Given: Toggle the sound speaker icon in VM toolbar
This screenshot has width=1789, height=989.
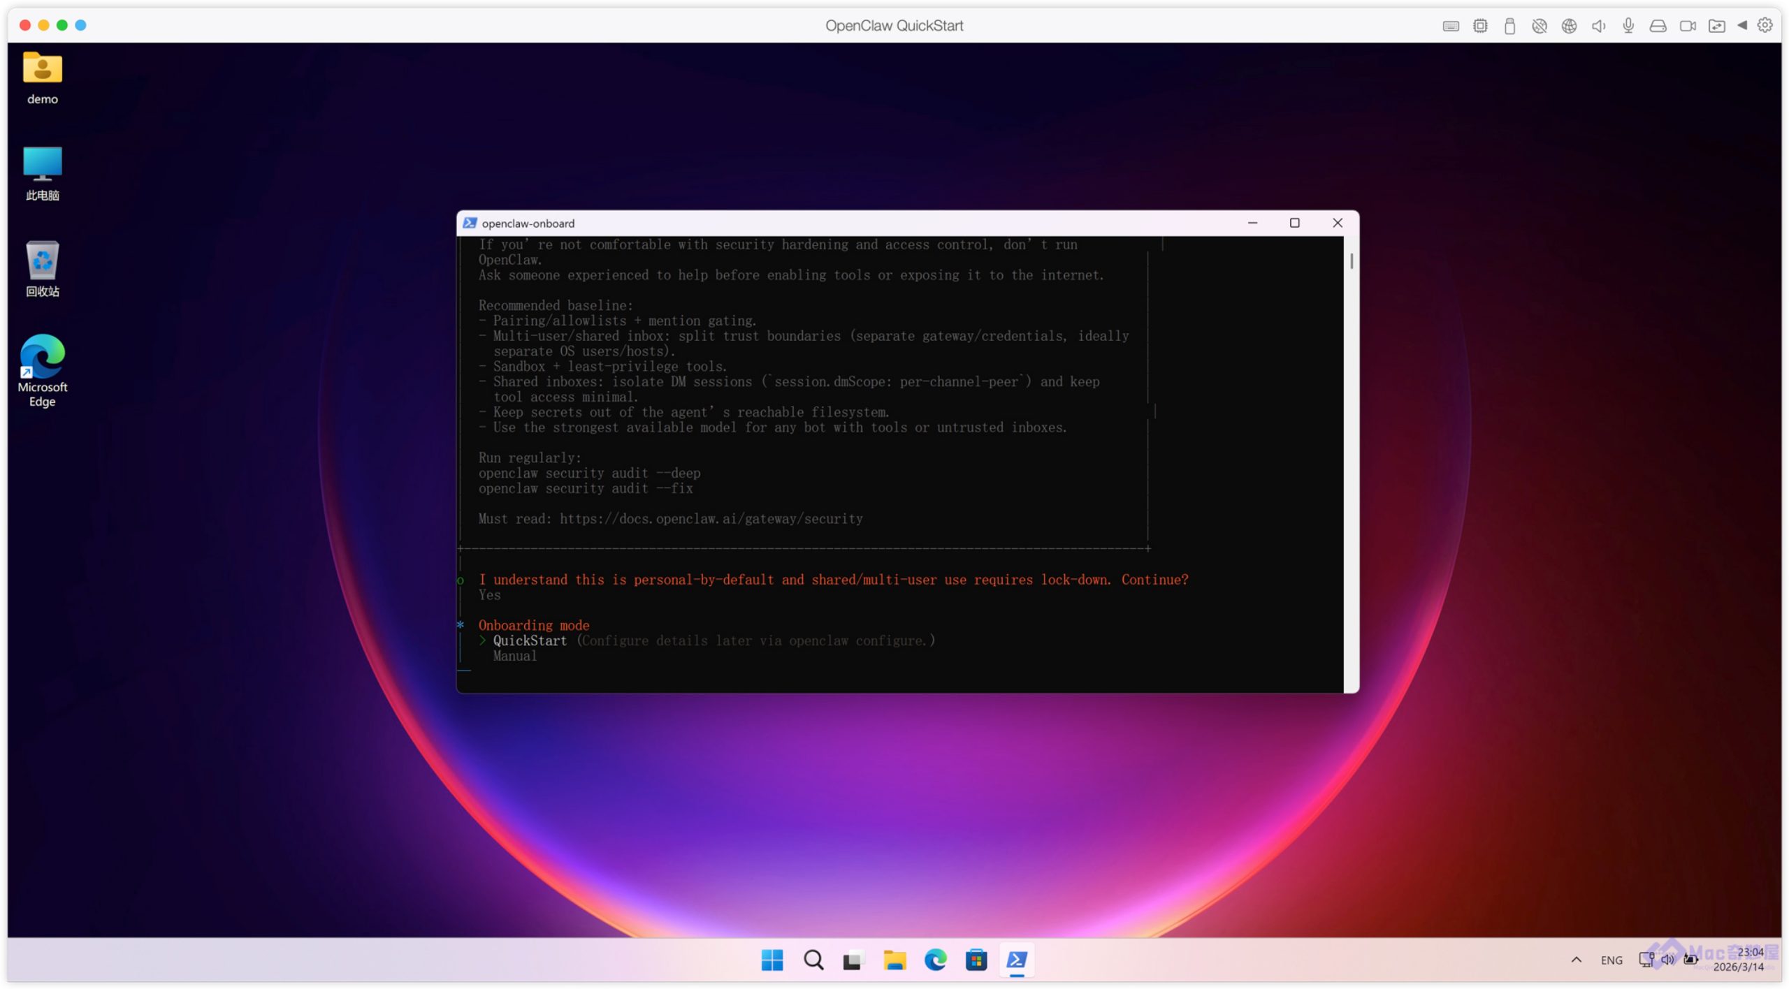Looking at the screenshot, I should tap(1598, 26).
